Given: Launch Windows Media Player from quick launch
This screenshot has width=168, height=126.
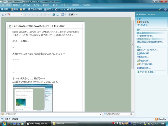Looking at the screenshot, I should pos(22,124).
